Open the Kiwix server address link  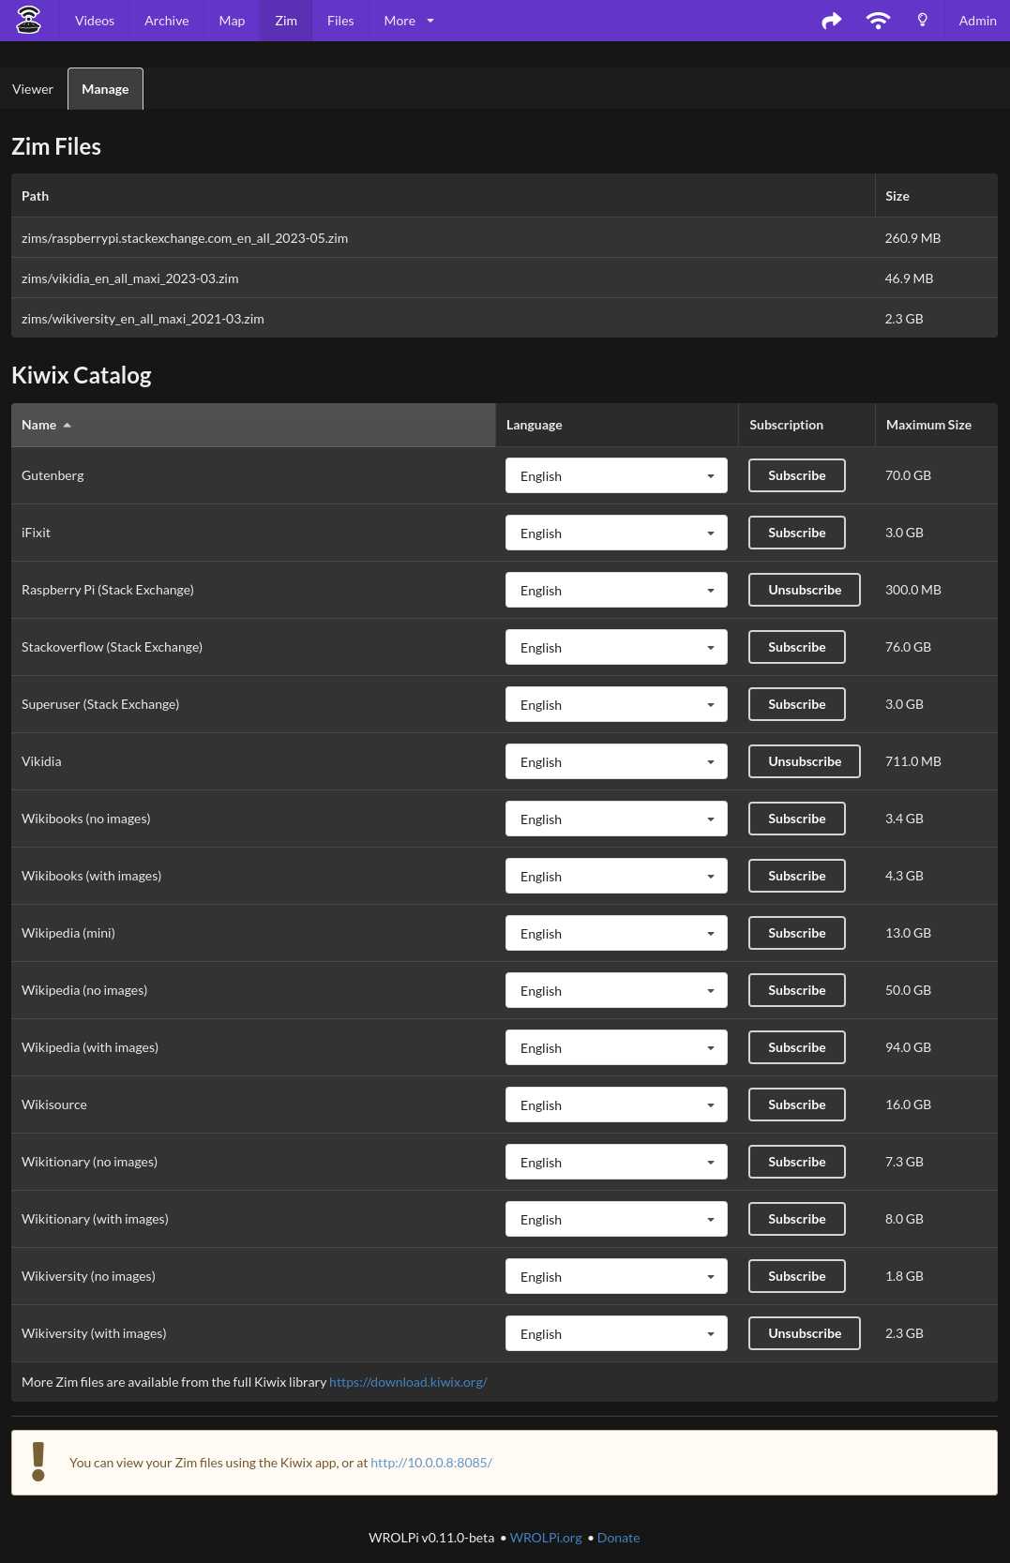pos(430,1463)
